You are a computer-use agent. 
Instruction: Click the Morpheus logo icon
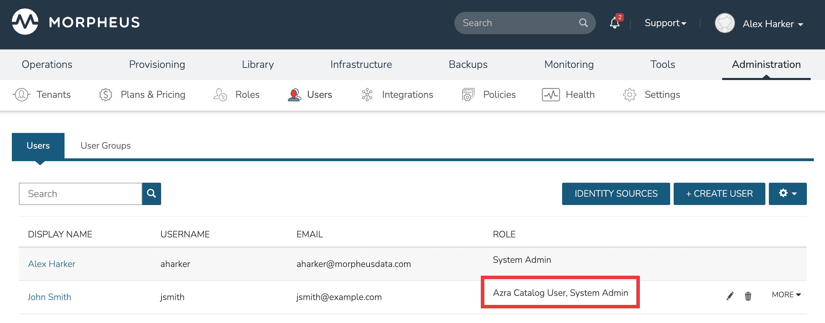pyautogui.click(x=25, y=22)
